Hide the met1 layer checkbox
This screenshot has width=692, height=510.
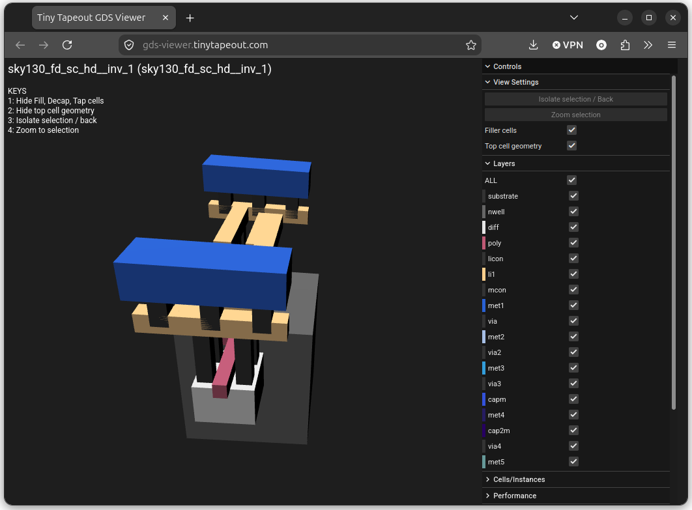point(573,305)
